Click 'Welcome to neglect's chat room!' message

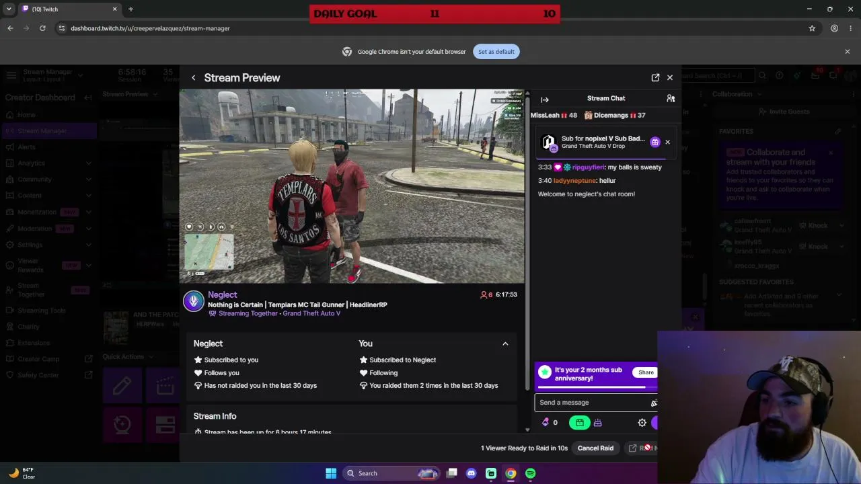[x=587, y=194]
